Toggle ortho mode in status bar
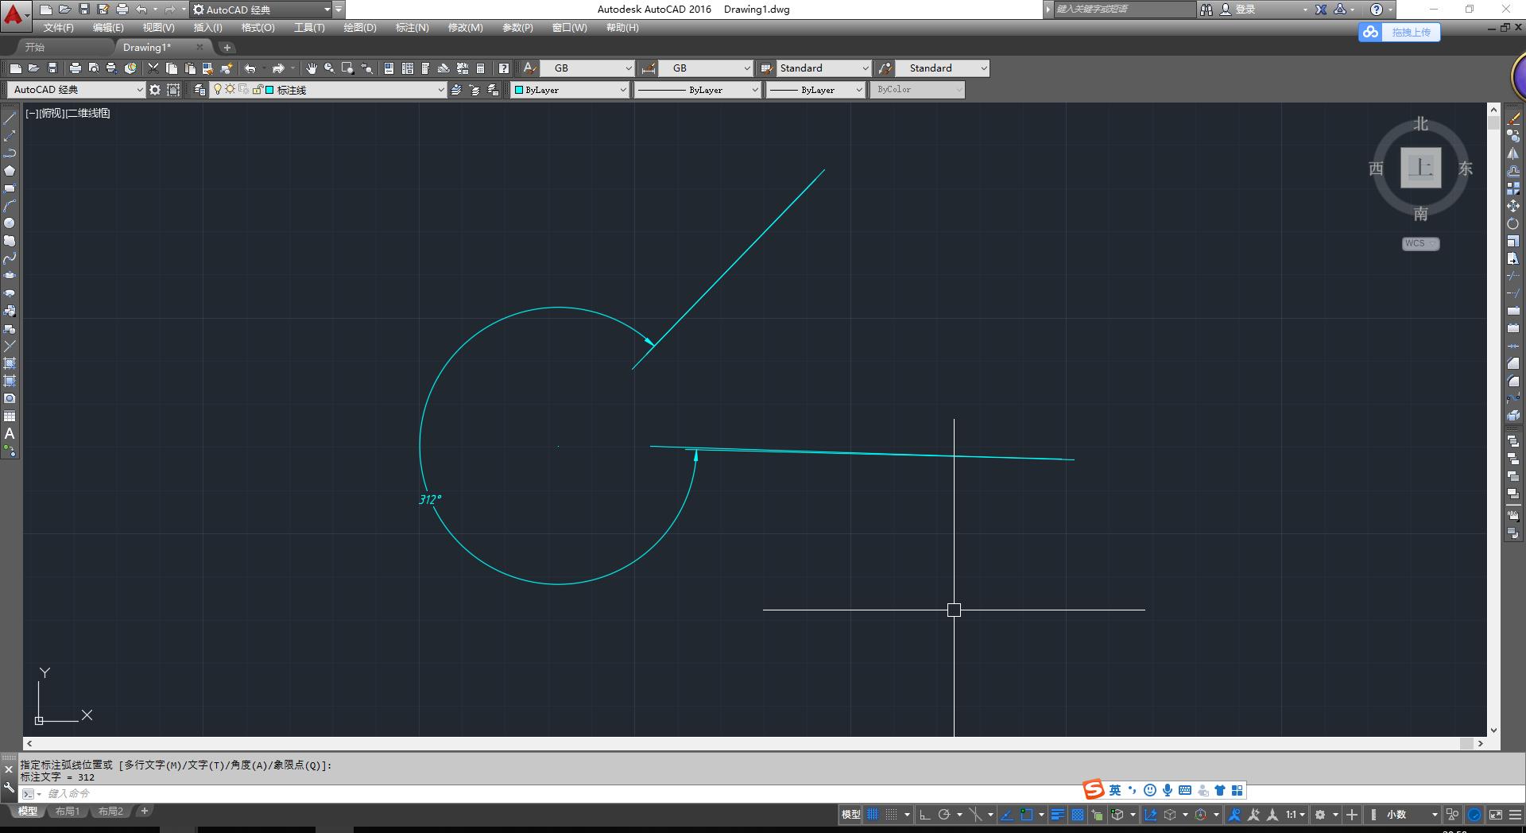Screen dimensions: 1526x833 point(924,814)
